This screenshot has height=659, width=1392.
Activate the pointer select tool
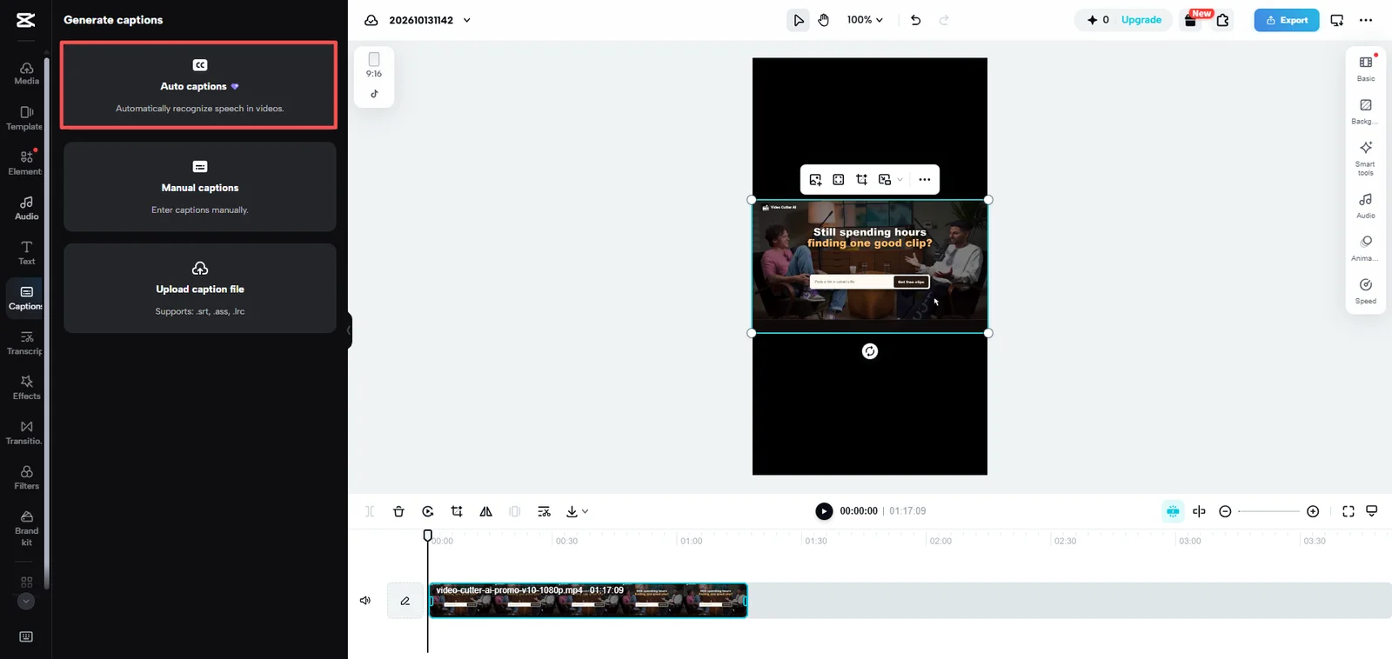(799, 20)
